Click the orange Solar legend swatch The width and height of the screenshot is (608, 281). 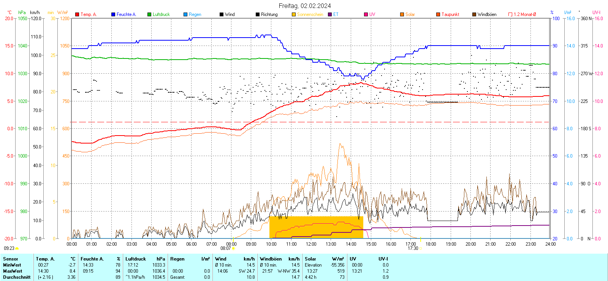[x=402, y=14]
